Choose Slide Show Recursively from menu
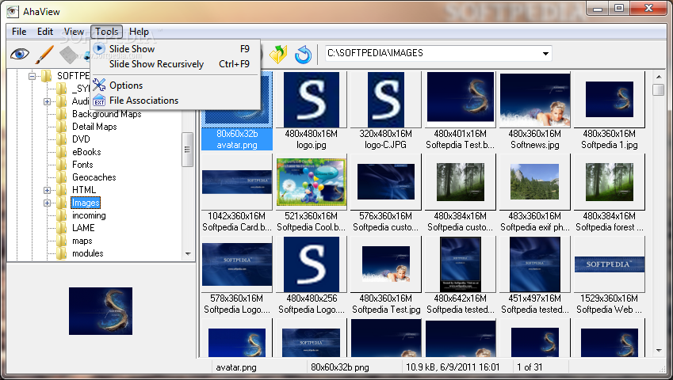 pos(175,64)
